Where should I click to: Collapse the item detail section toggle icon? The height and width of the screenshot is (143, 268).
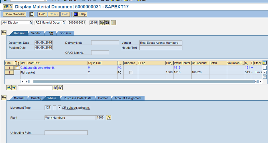pyautogui.click(x=4, y=98)
